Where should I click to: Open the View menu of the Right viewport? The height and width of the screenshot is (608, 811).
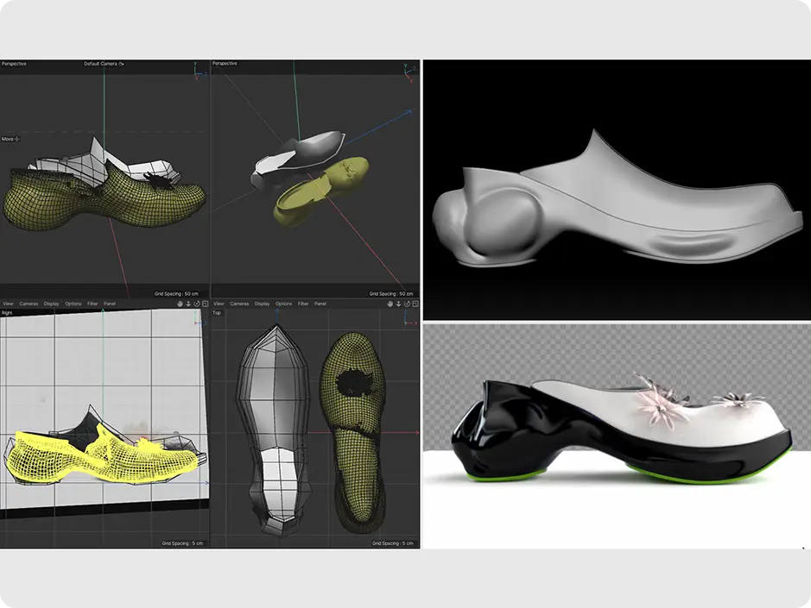pyautogui.click(x=9, y=304)
